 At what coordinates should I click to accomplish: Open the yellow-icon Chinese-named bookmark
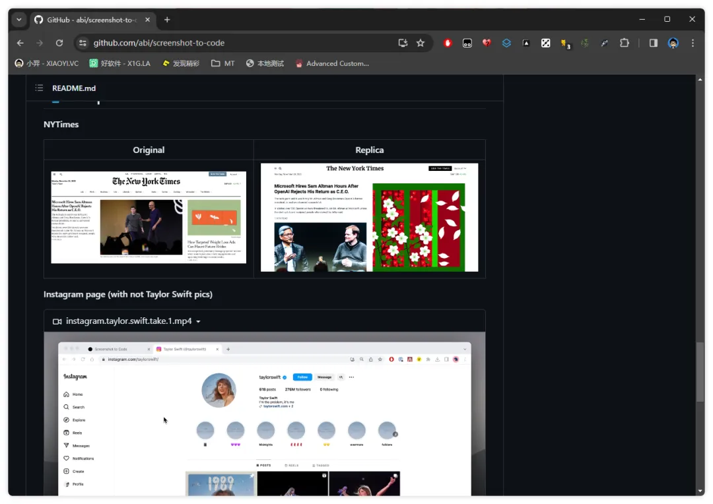coord(180,63)
